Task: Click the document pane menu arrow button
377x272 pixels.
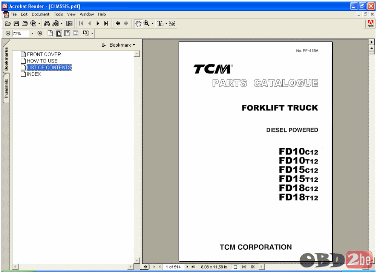Action: click(x=371, y=42)
